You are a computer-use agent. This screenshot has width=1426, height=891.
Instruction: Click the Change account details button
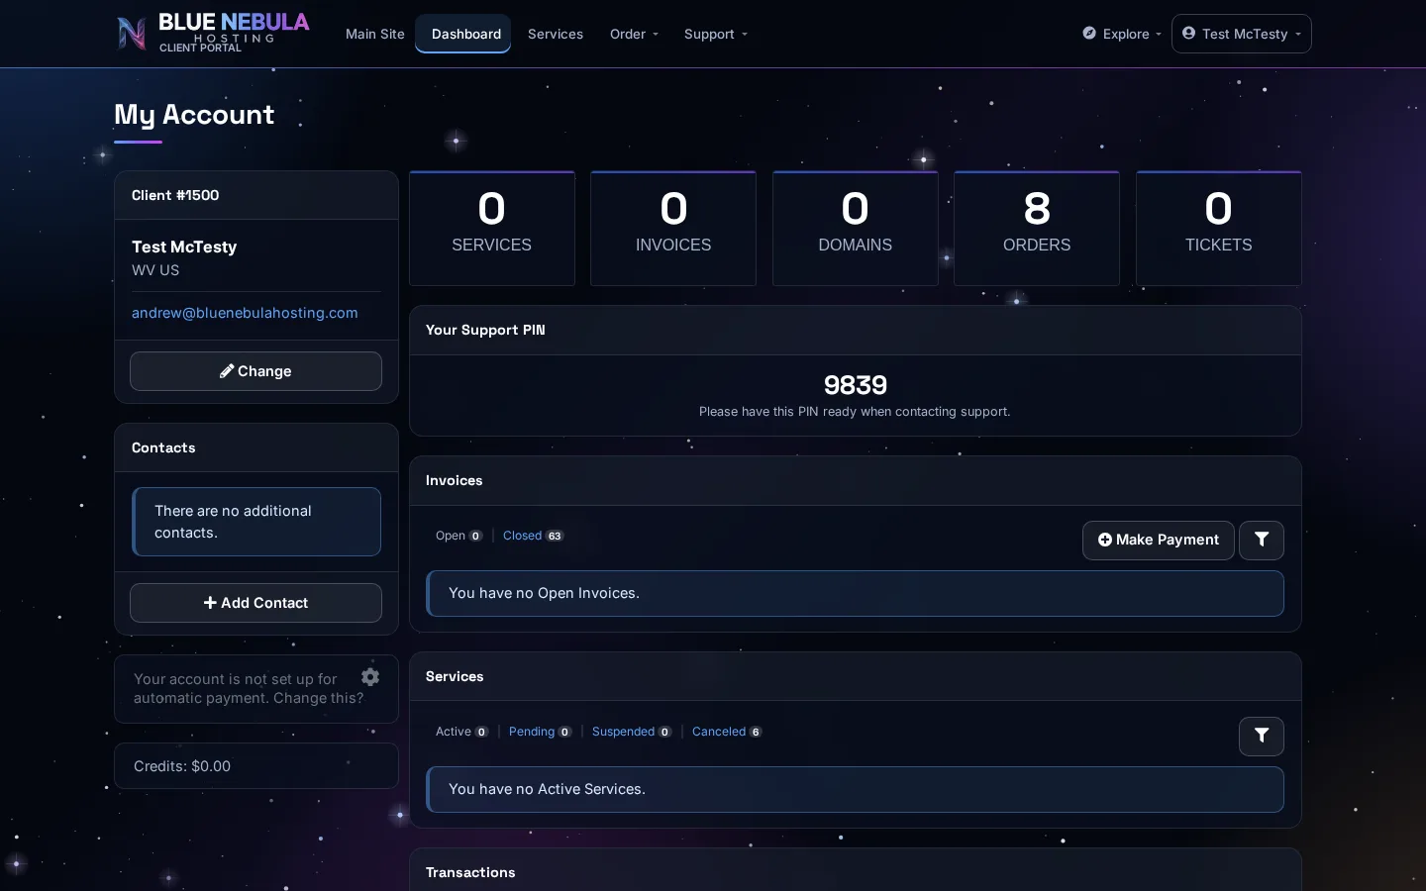coord(255,371)
